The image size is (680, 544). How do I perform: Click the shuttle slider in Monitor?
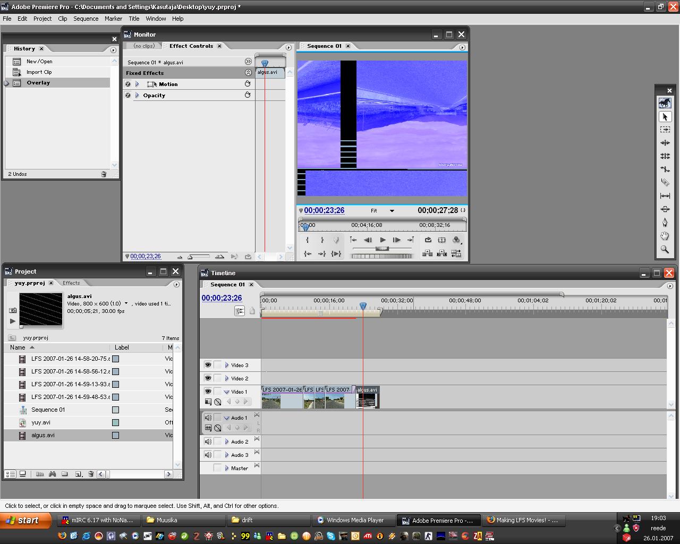point(382,248)
